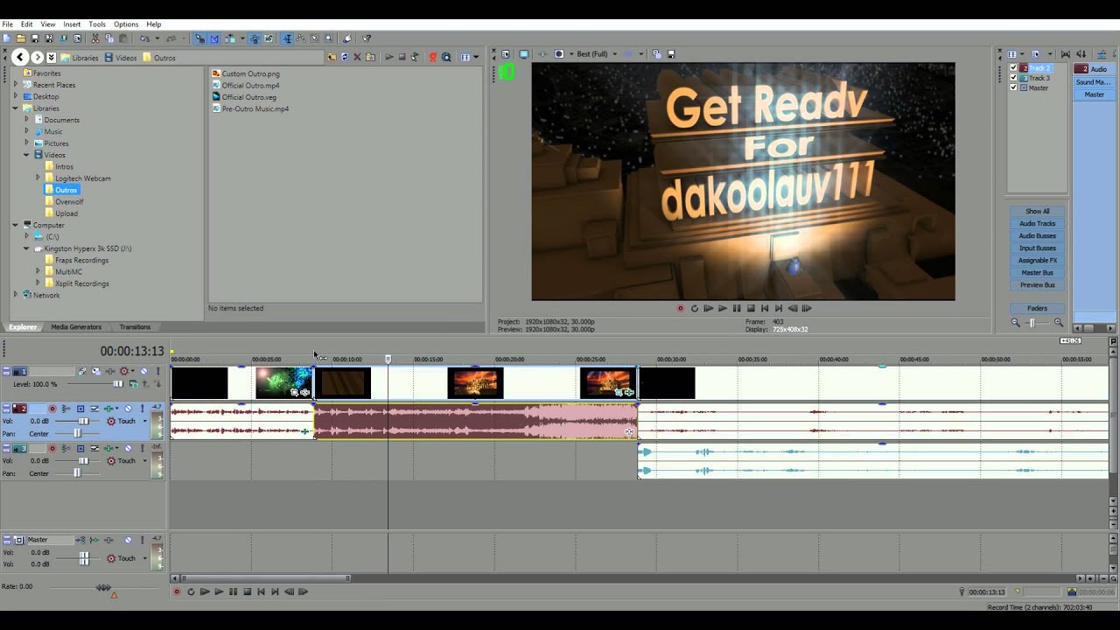
Task: Click the Copy icon in main toolbar
Action: [x=109, y=38]
